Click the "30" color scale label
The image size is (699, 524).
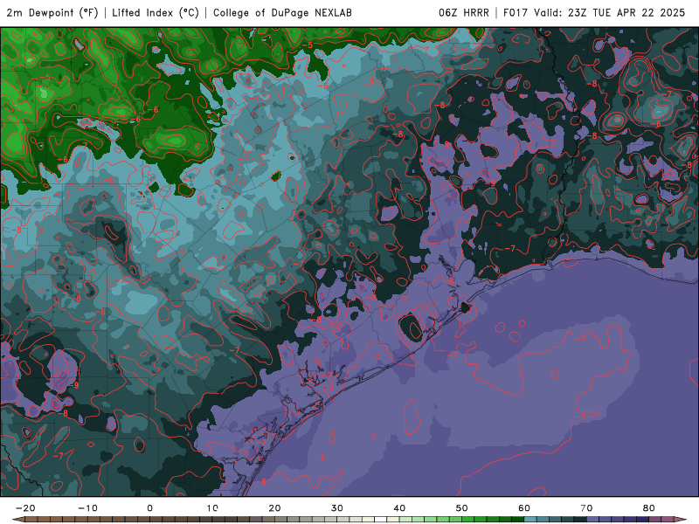pyautogui.click(x=337, y=508)
